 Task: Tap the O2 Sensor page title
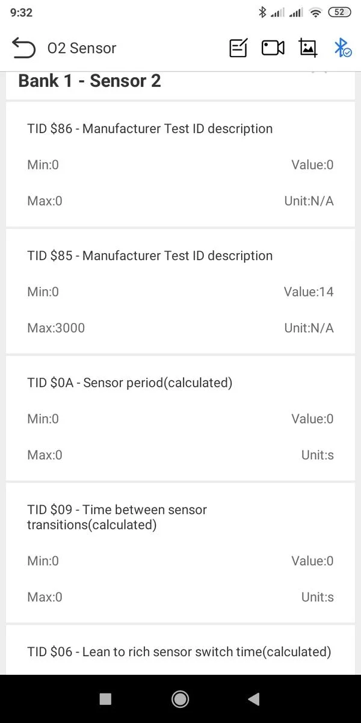click(x=82, y=48)
